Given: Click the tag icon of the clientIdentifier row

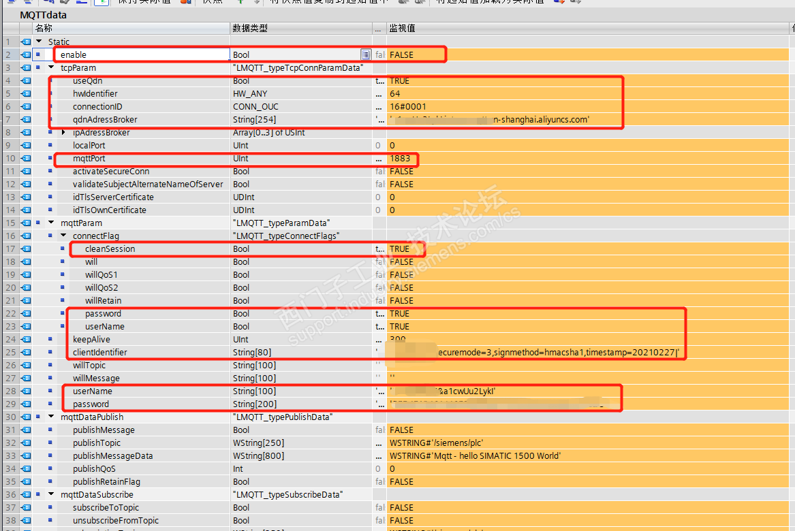Looking at the screenshot, I should [26, 352].
